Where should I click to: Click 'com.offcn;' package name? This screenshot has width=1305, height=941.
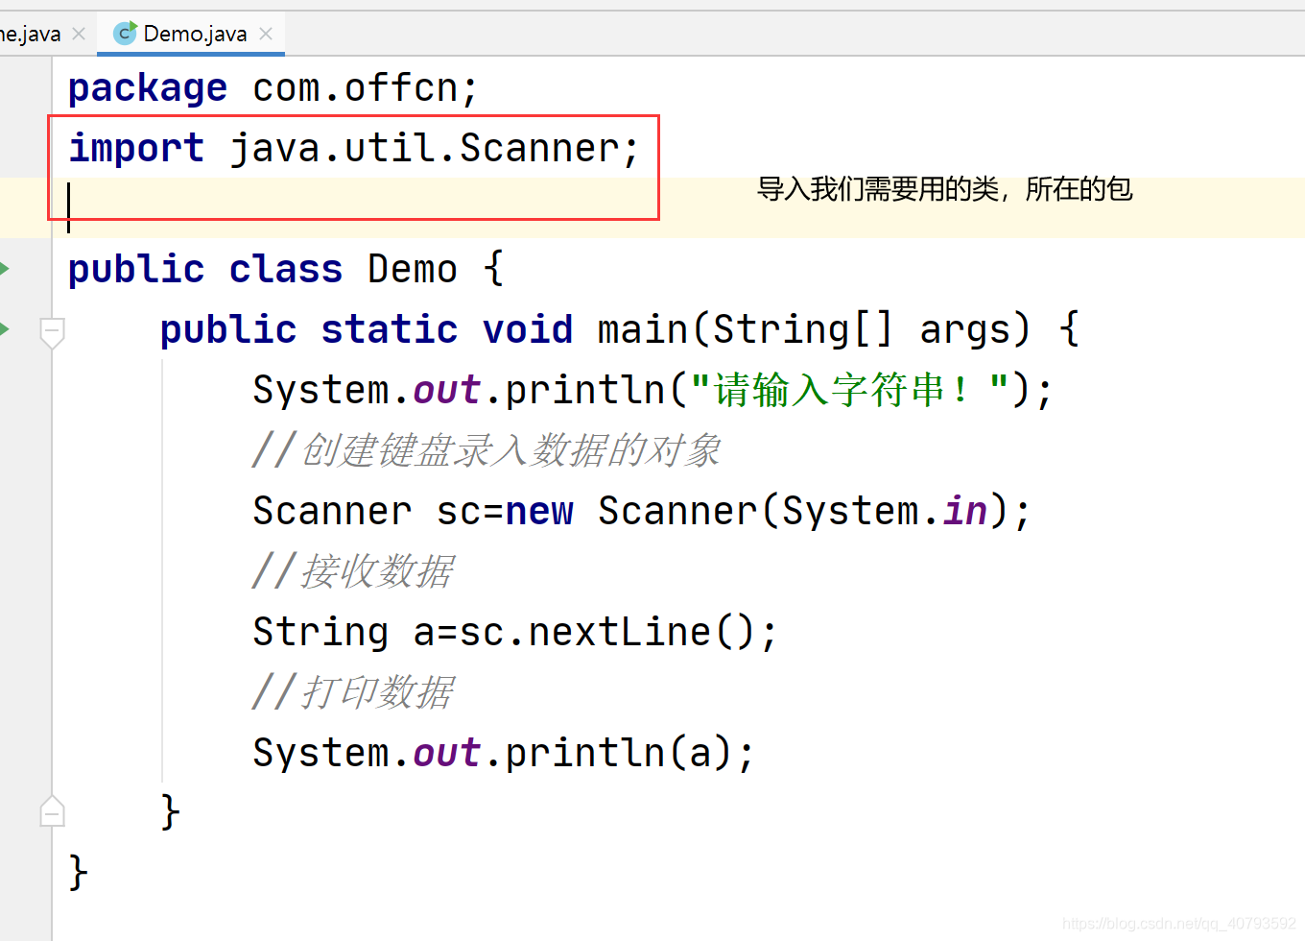point(365,88)
